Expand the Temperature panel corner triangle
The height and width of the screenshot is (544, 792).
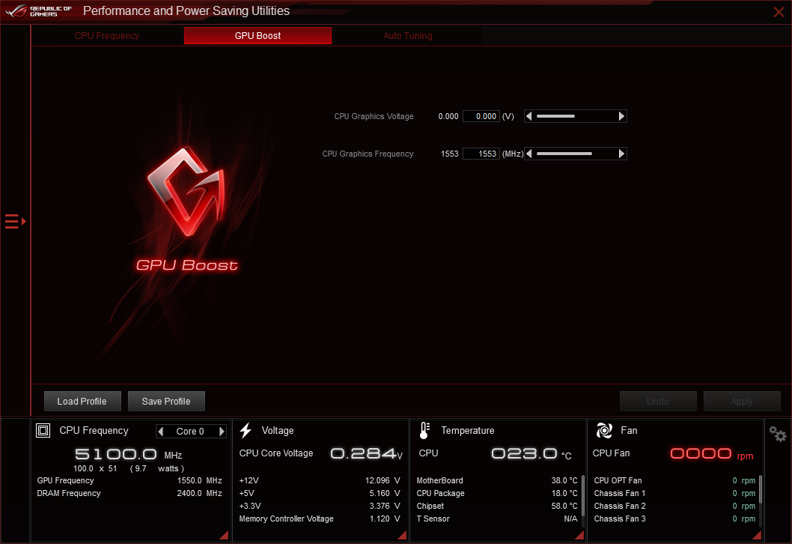(580, 536)
